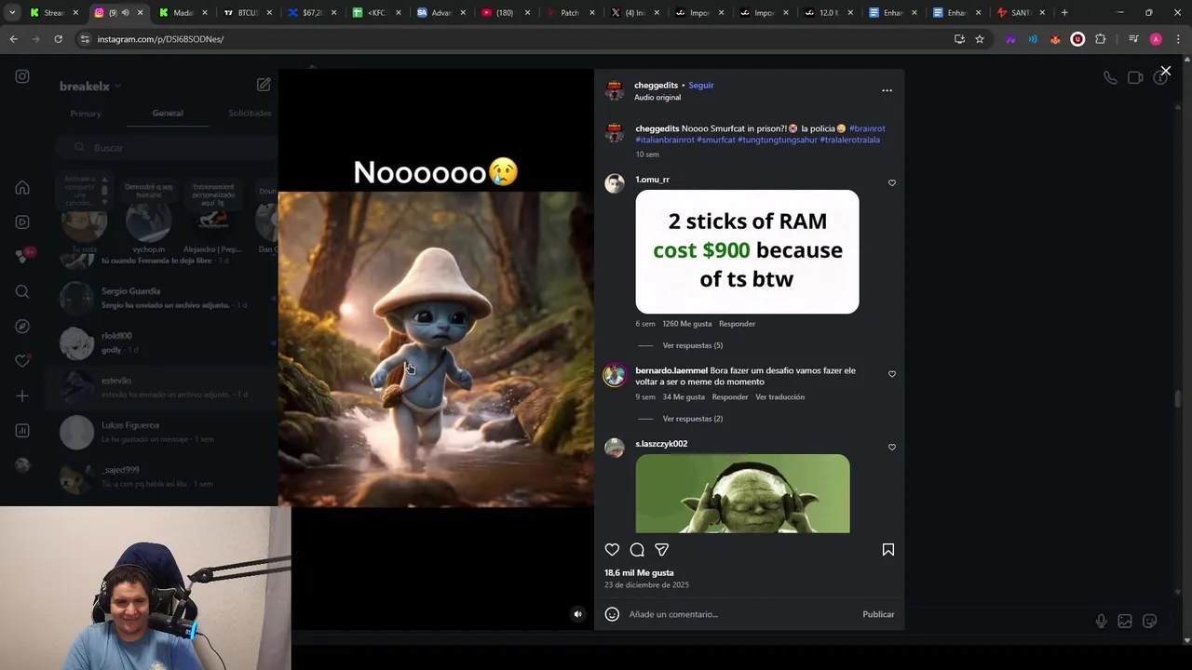Like the post with heart icon
Screen dimensions: 1192x670
[x=612, y=550]
